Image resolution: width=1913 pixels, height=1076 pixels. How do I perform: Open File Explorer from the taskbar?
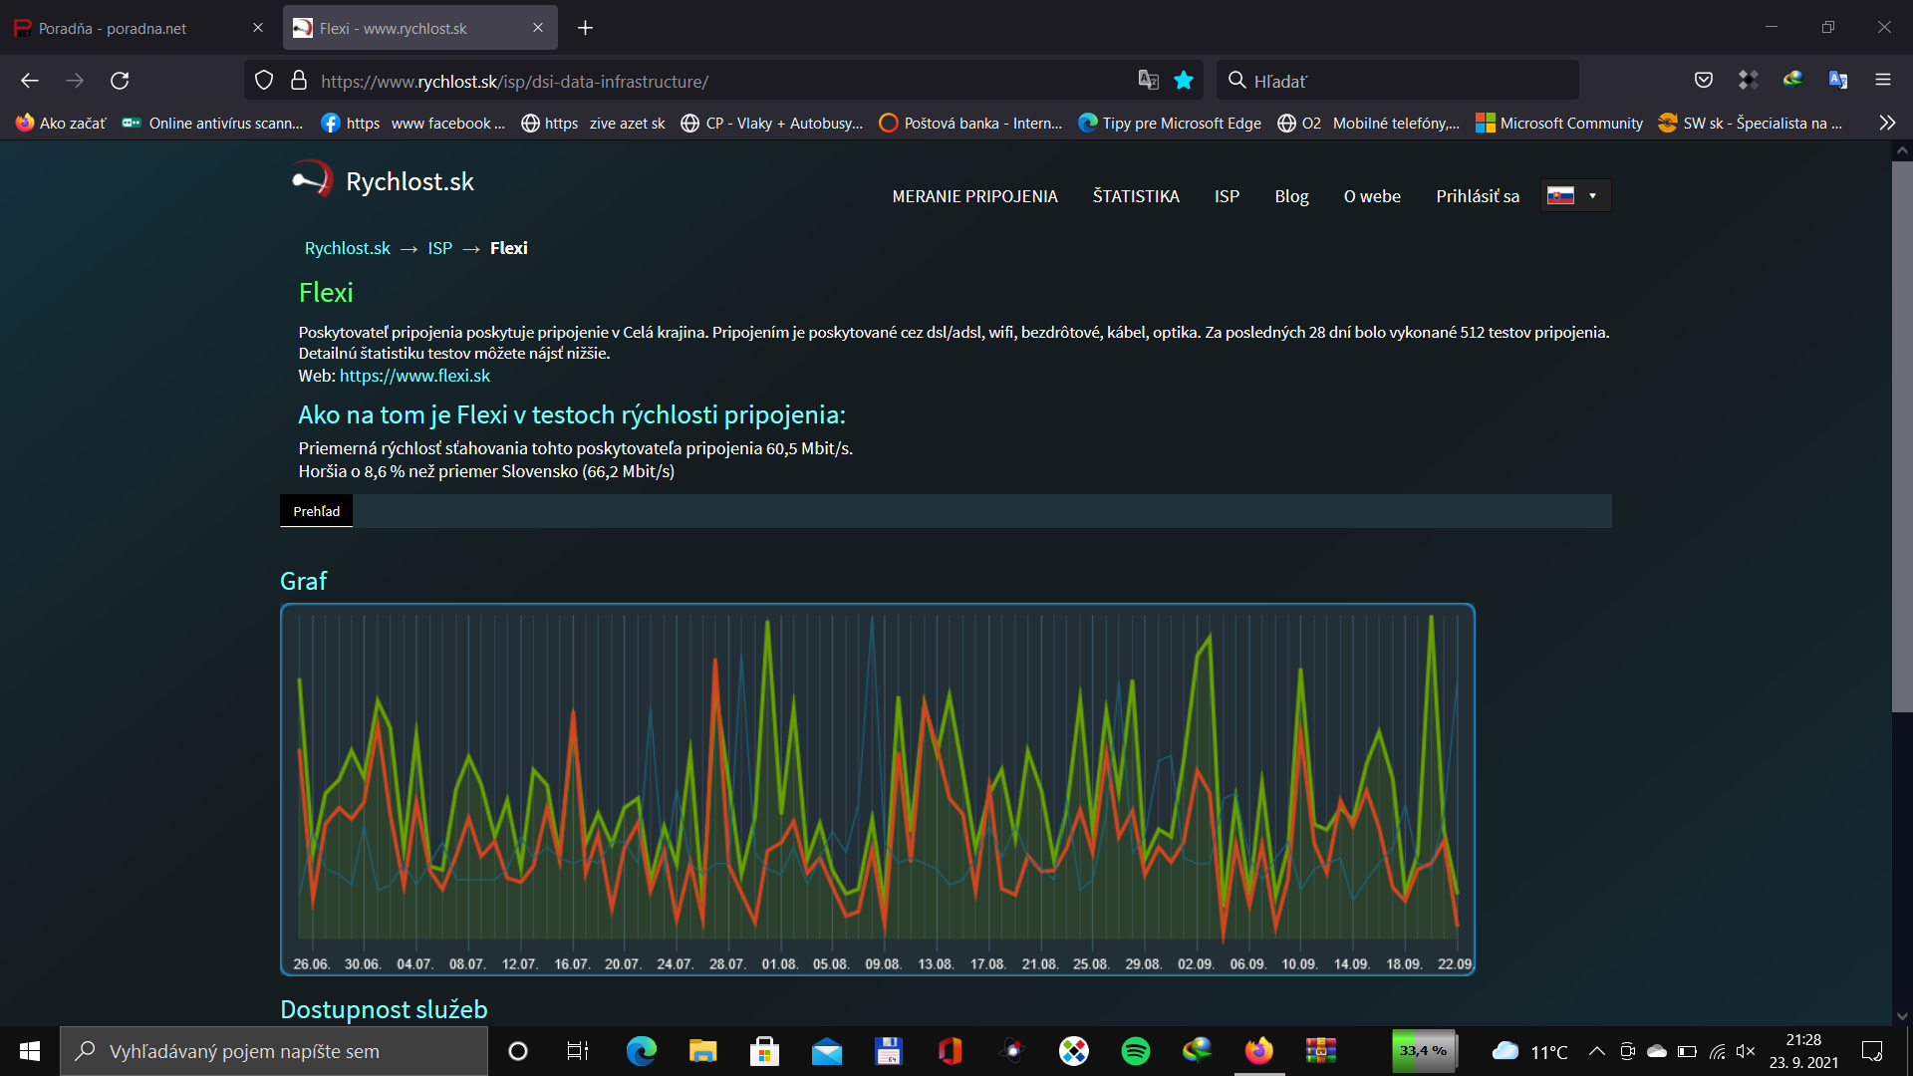[x=702, y=1051]
